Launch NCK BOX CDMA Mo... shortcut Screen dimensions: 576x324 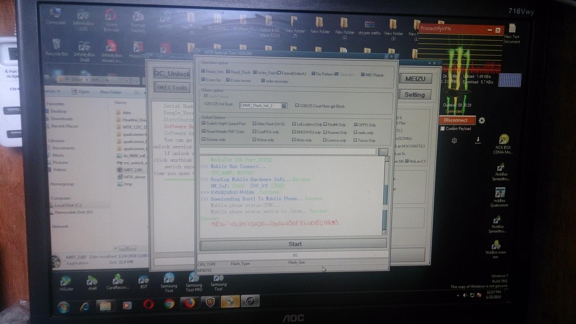pos(503,144)
